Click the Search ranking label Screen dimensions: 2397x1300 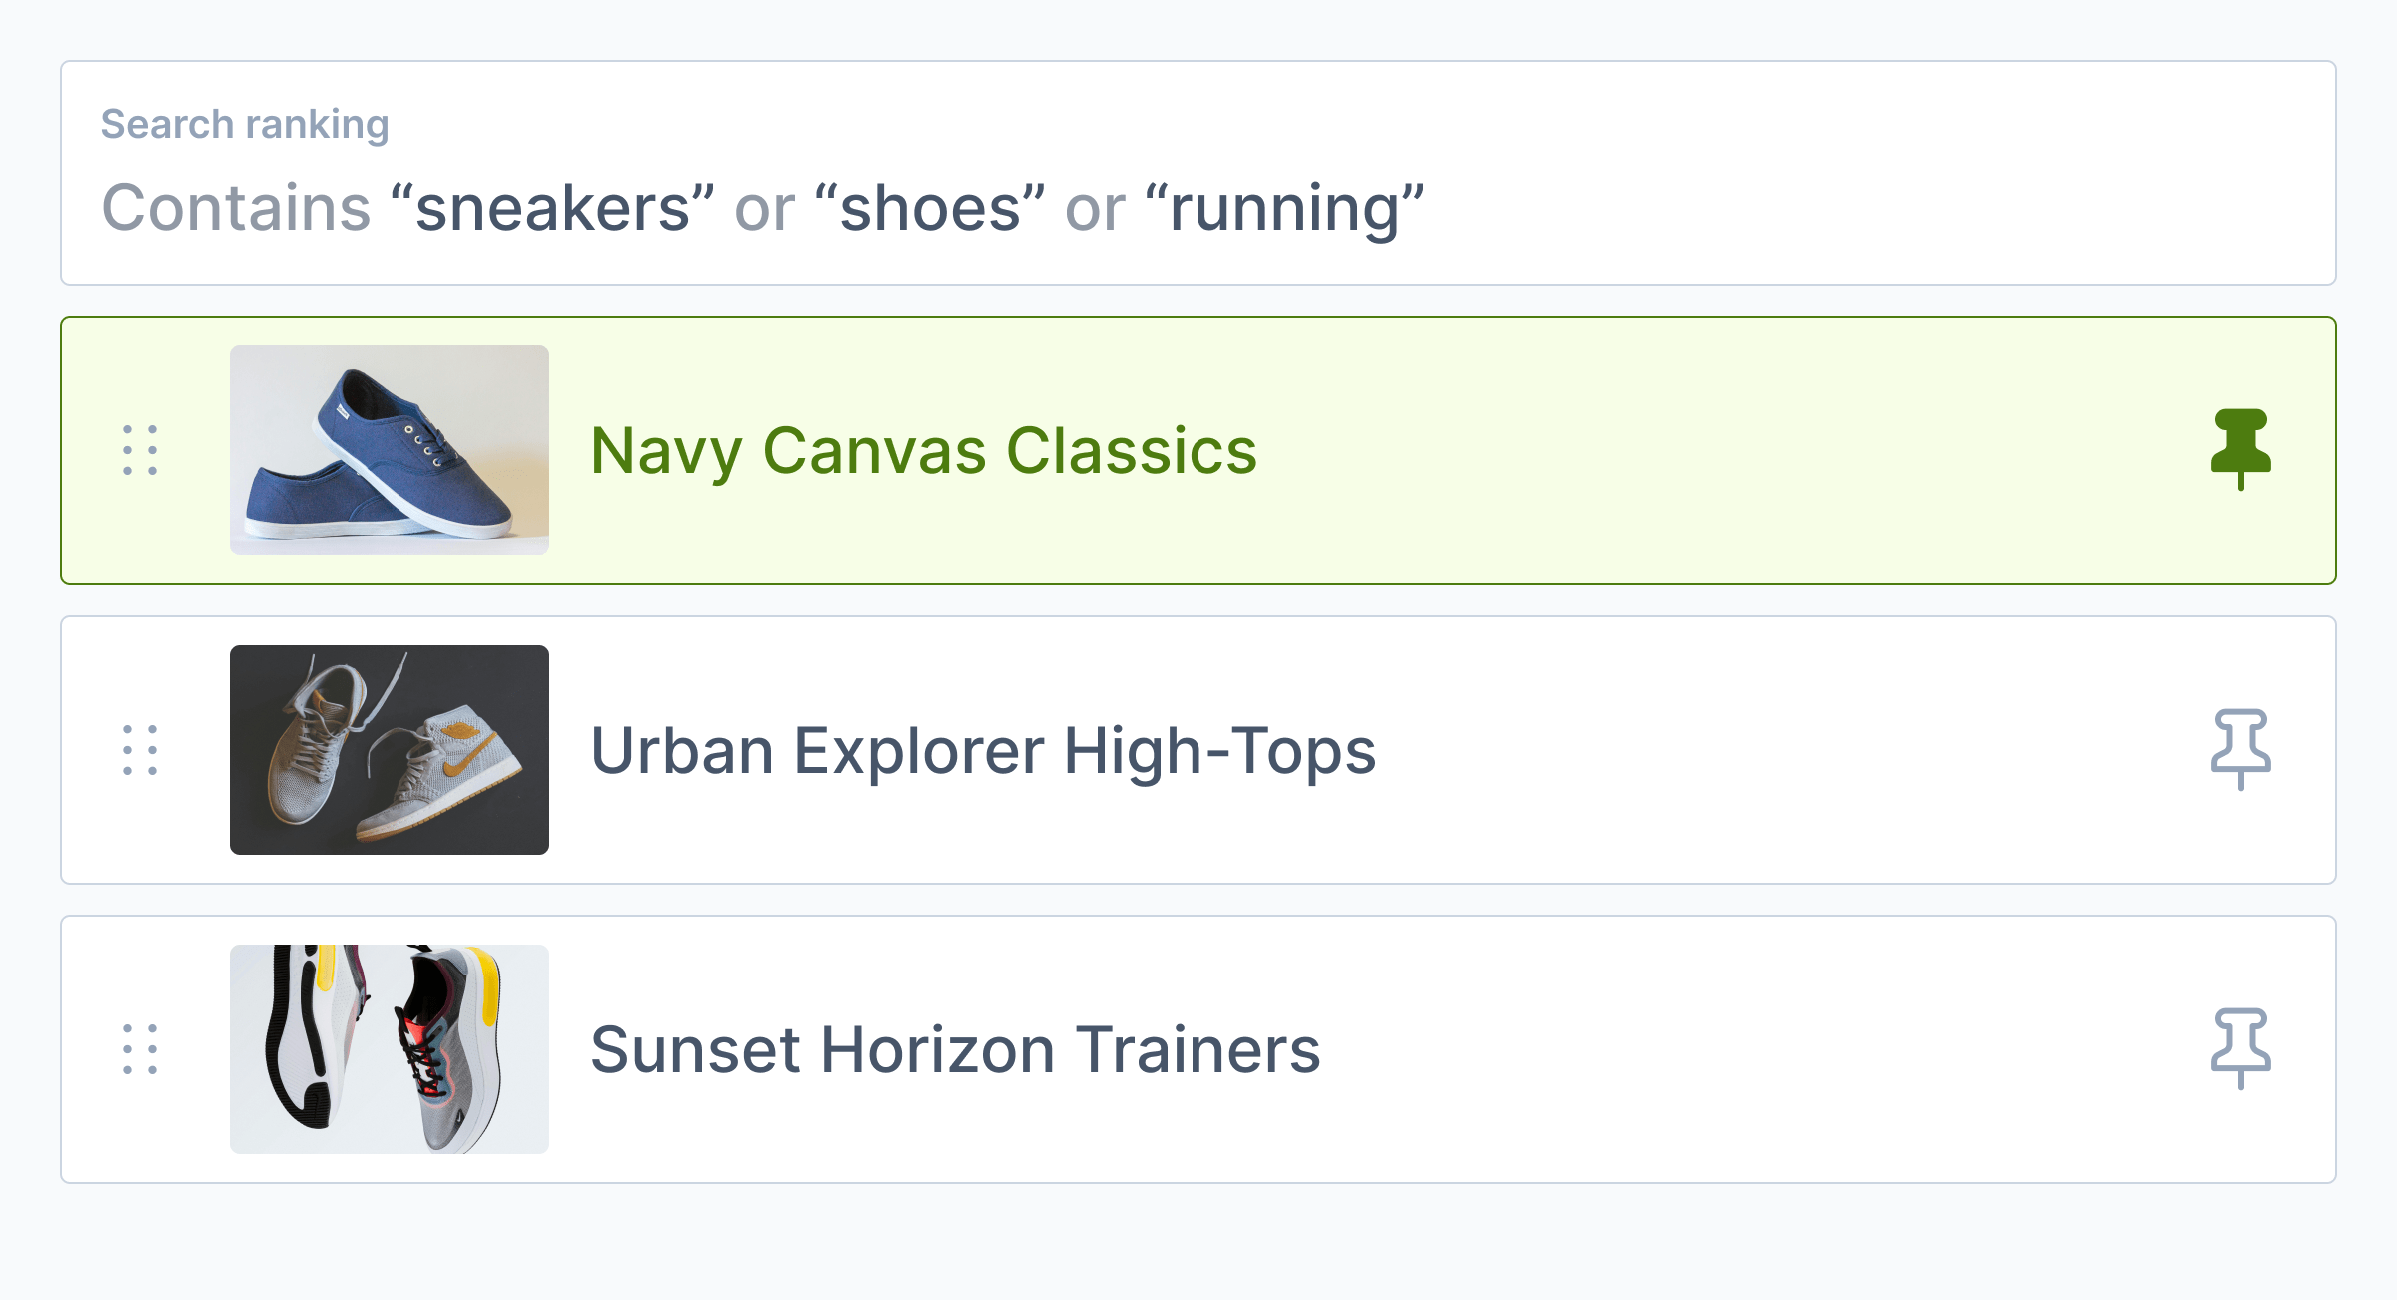pos(245,125)
